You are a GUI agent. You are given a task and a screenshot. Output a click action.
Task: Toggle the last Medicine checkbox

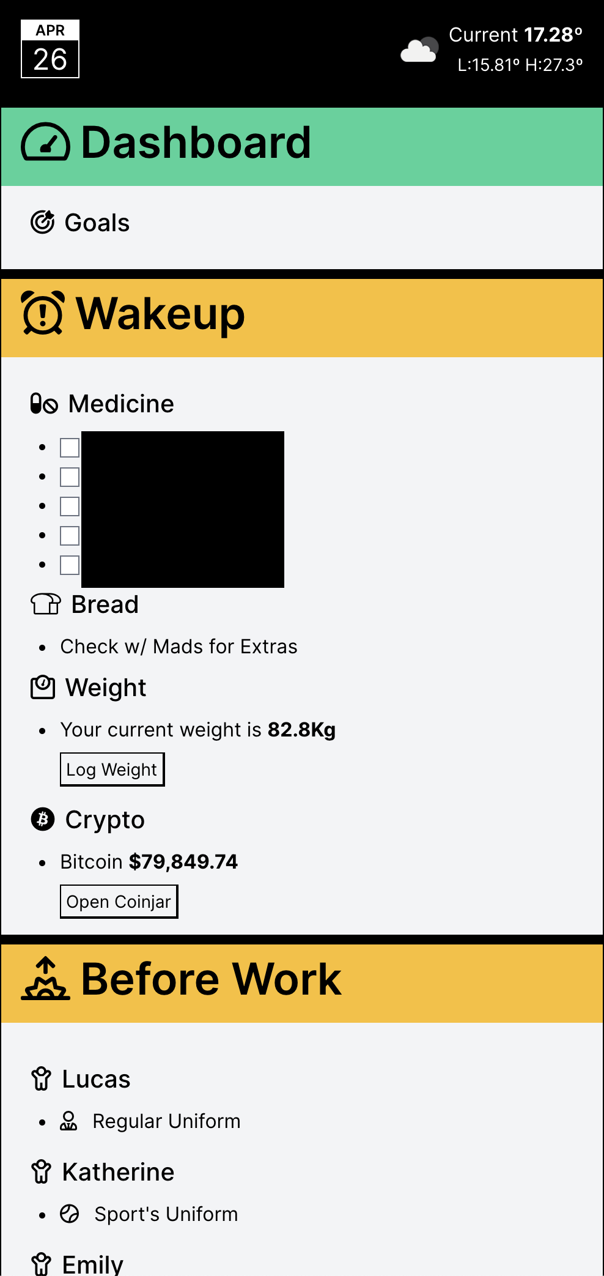point(70,565)
